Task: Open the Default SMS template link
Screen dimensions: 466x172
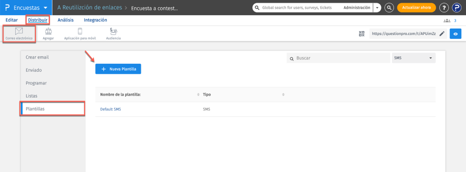Action: click(110, 109)
